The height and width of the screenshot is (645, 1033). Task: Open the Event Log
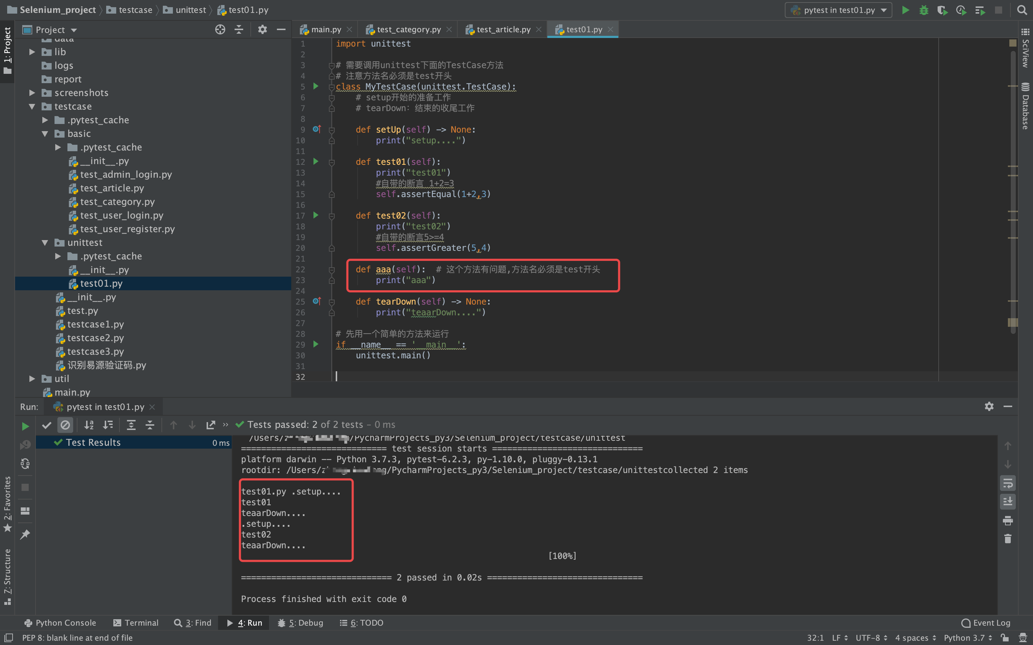click(985, 622)
